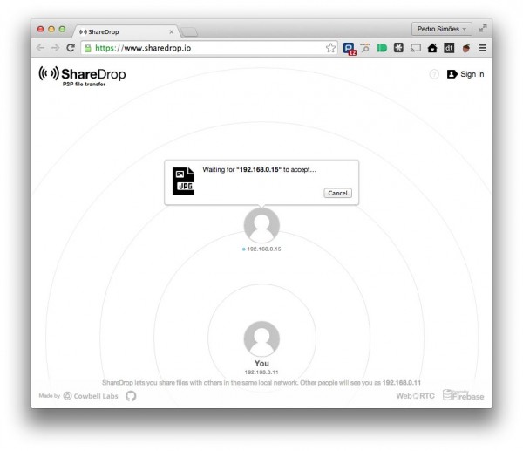The image size is (523, 451).
Task: Select the 192.168.0.15 peer avatar
Action: [x=261, y=225]
